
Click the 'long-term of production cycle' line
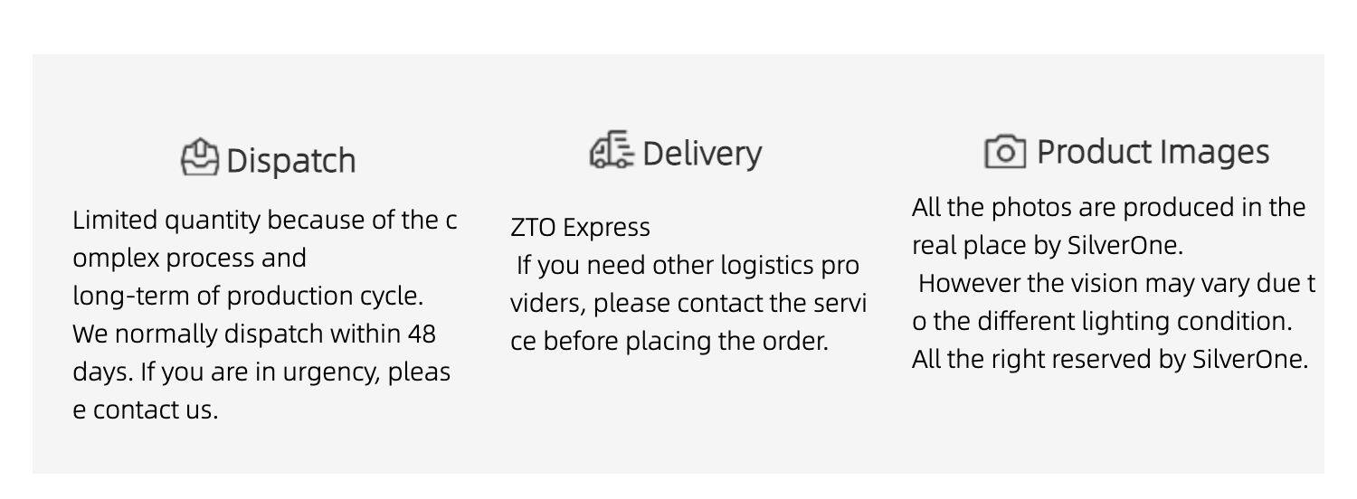click(248, 297)
